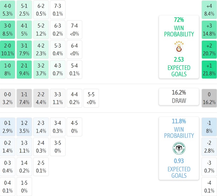217x196 pixels.
Task: Select the 0-1 scoreline cell
Action: (8, 127)
